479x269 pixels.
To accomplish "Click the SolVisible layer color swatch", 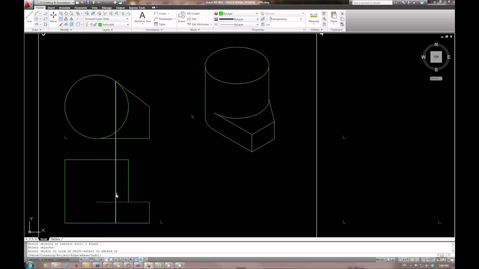I will 100,25.
